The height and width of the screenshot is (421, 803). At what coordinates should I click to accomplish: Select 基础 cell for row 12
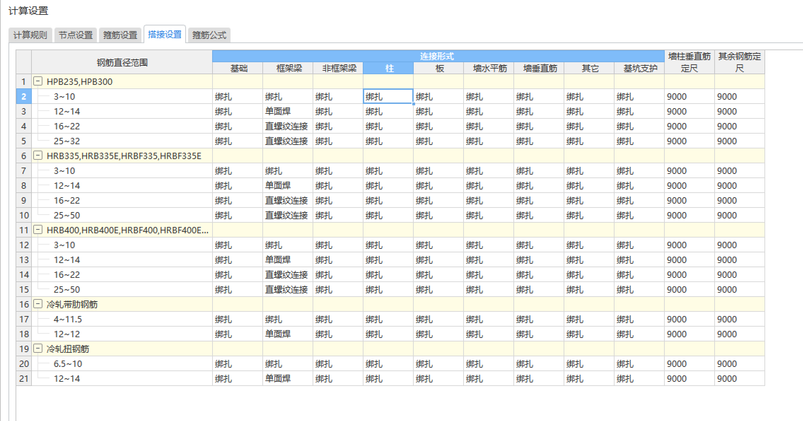pos(237,245)
